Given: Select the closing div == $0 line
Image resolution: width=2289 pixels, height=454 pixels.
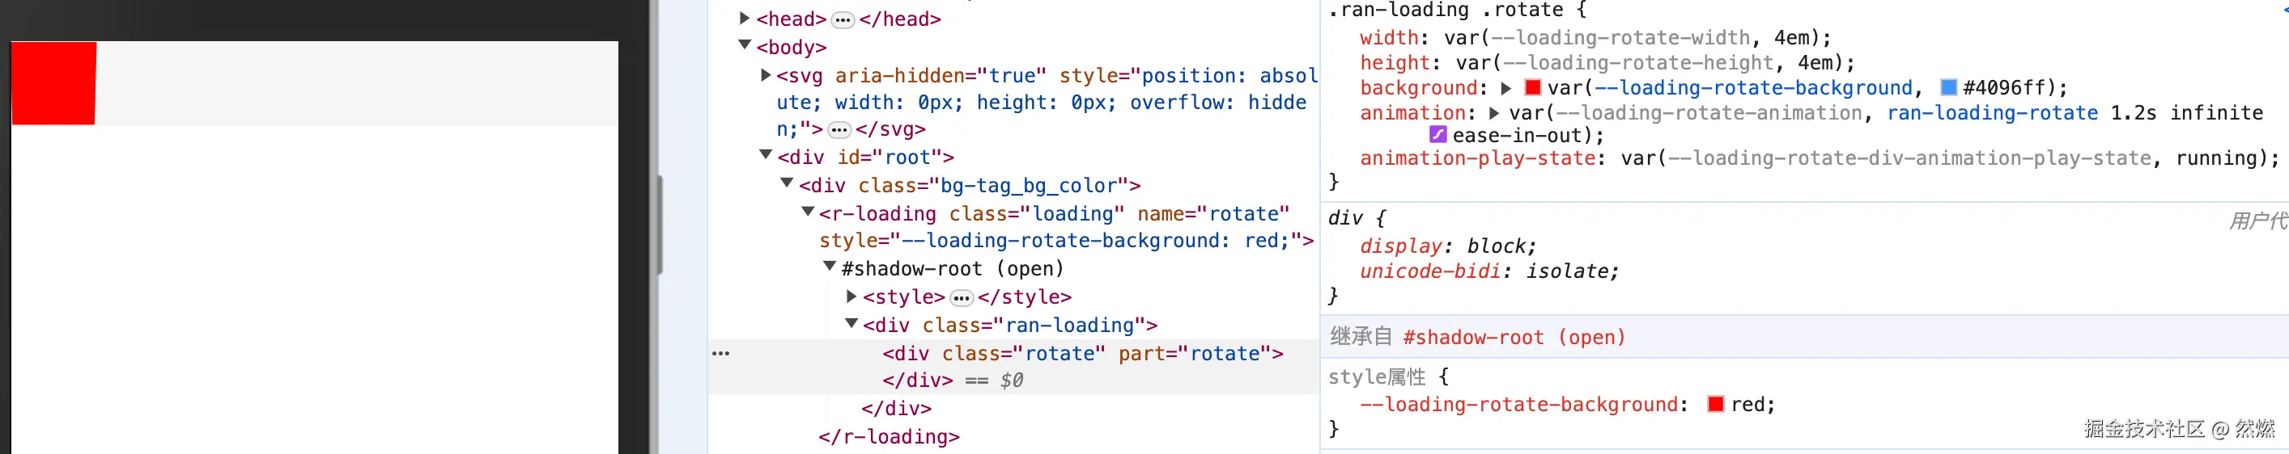Looking at the screenshot, I should pyautogui.click(x=953, y=380).
